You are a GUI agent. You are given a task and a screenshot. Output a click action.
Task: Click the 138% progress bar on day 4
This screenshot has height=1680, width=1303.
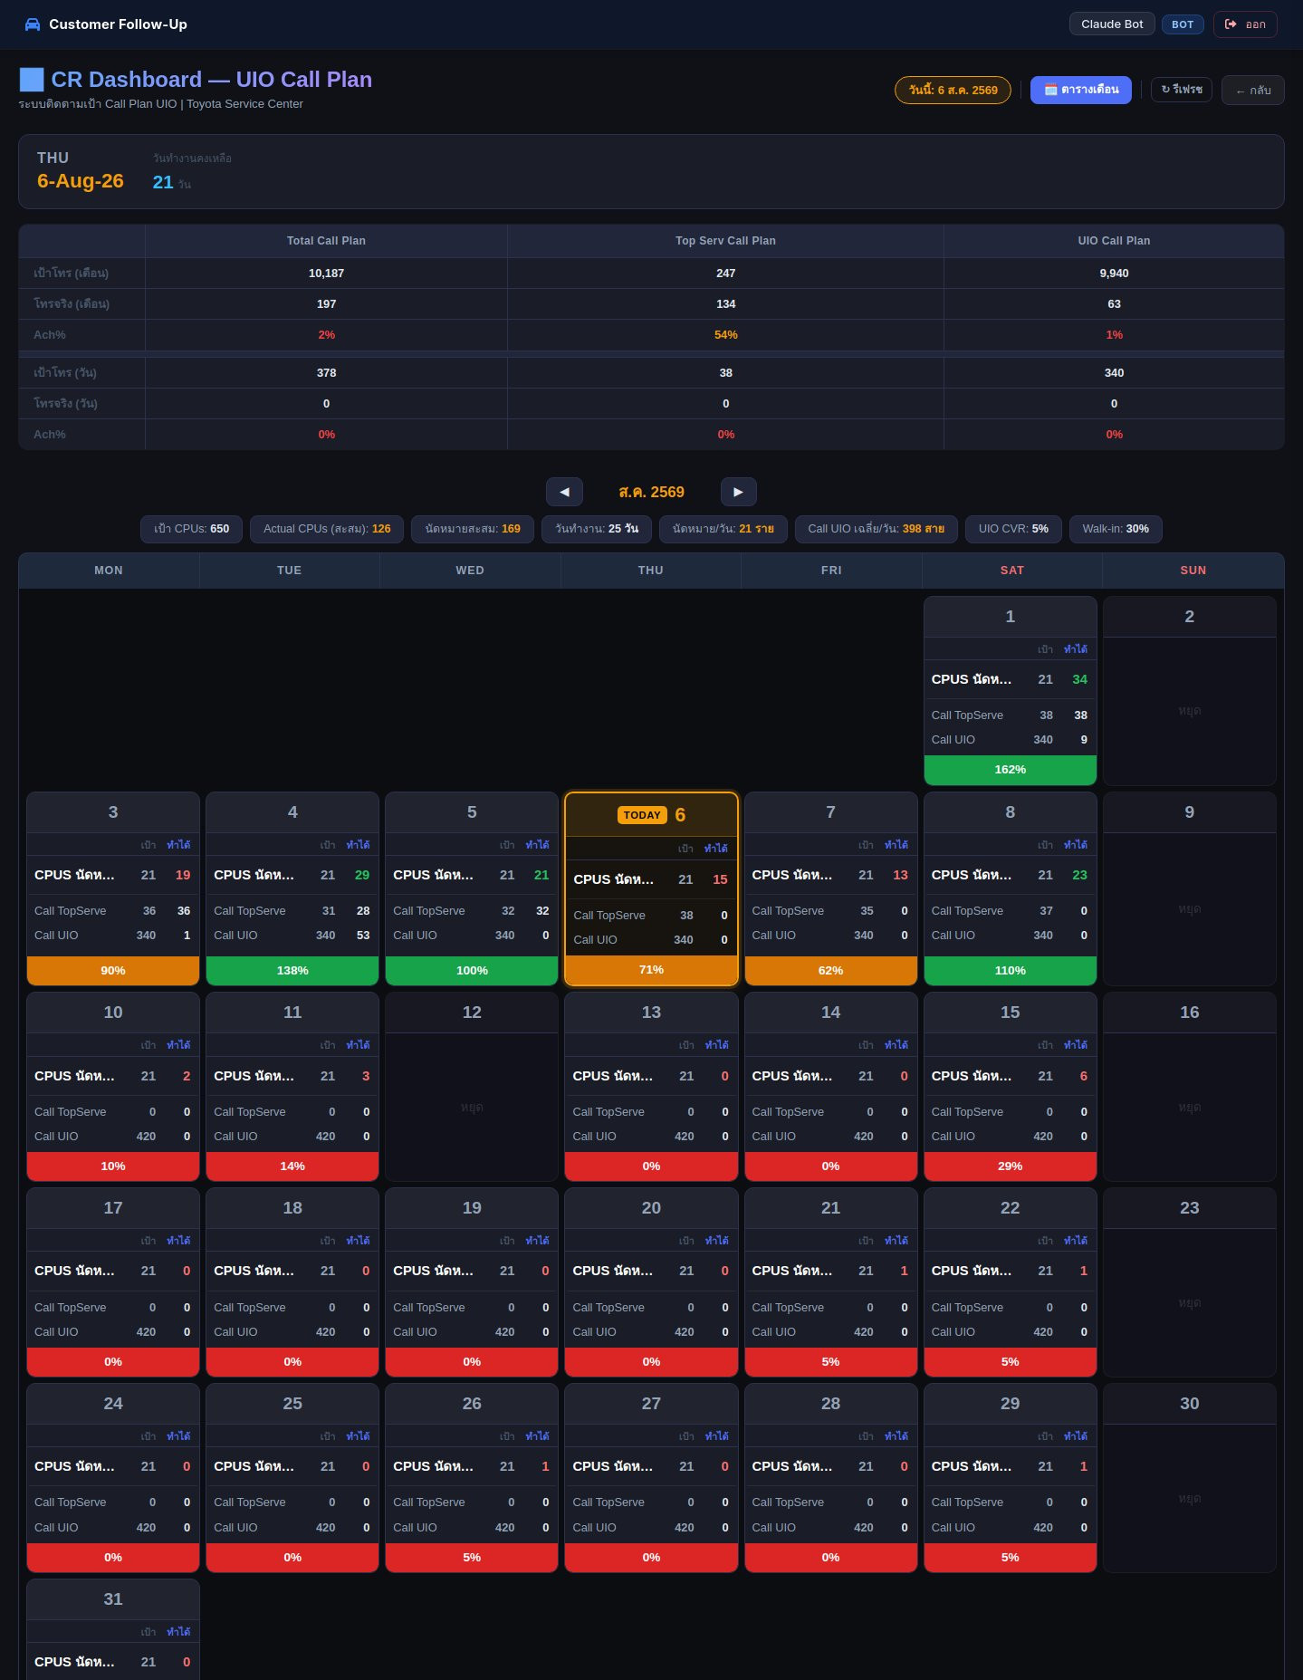(292, 970)
